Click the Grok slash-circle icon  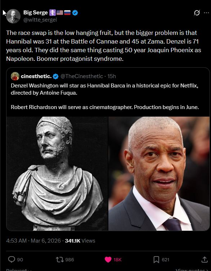[x=197, y=13]
